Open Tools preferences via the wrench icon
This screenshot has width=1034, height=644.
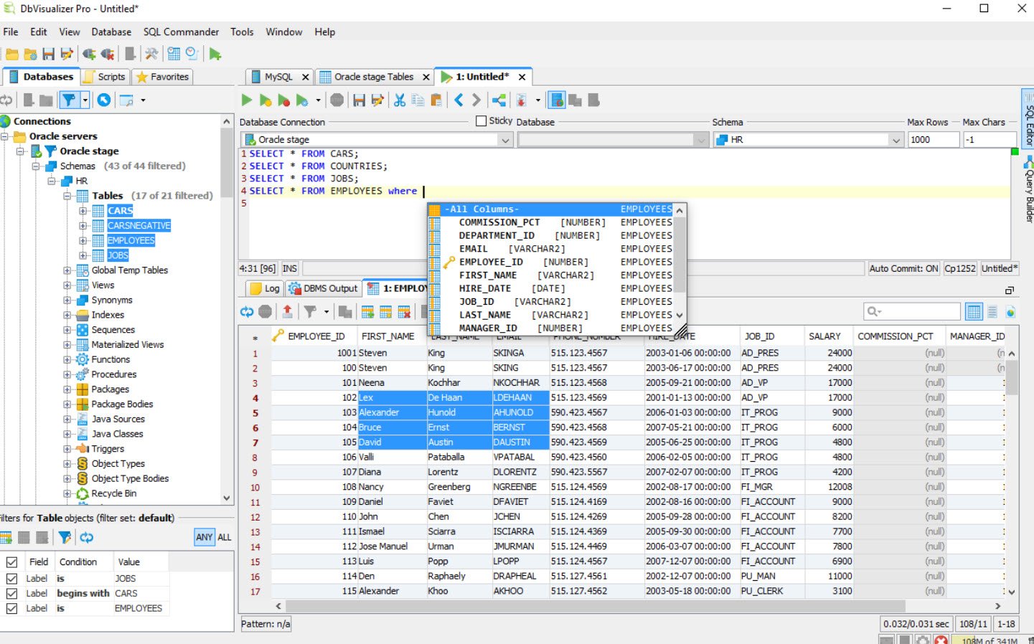(153, 52)
